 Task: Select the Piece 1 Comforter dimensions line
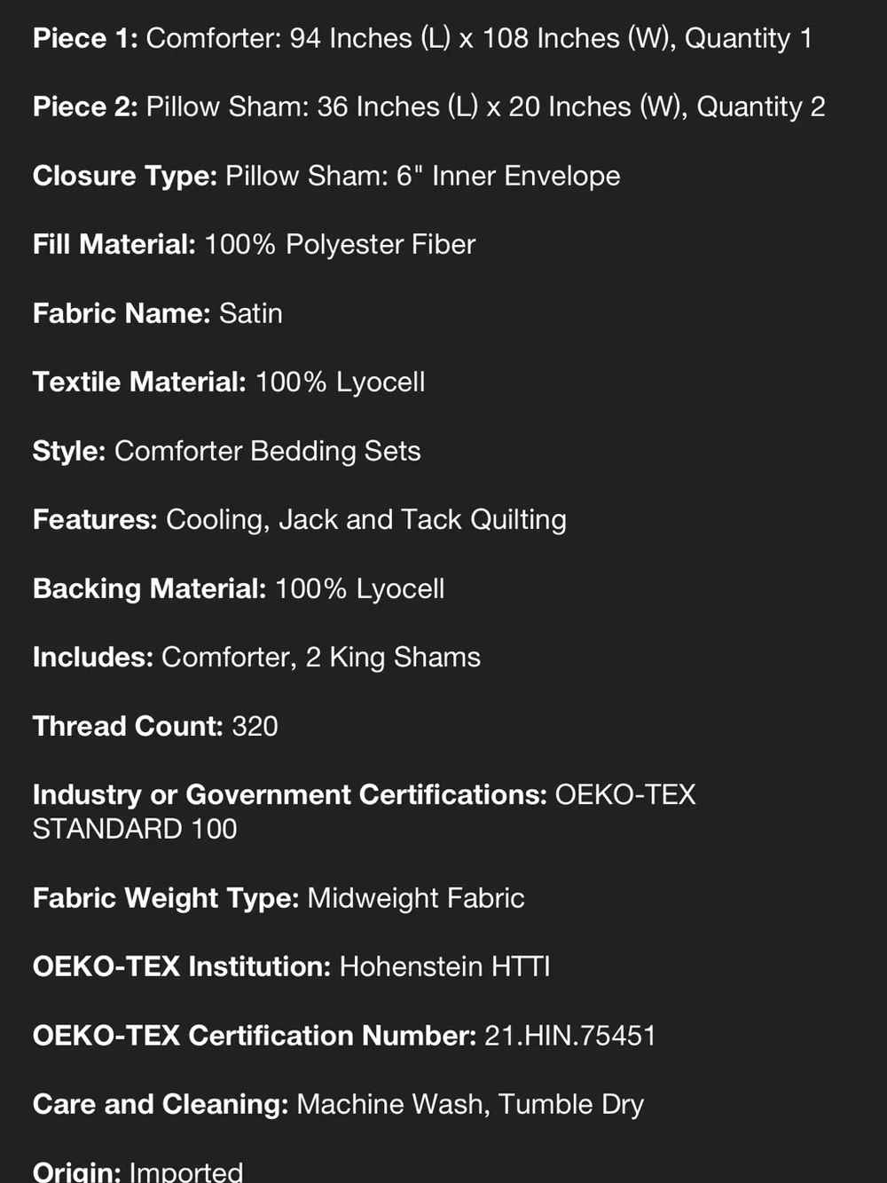[422, 38]
